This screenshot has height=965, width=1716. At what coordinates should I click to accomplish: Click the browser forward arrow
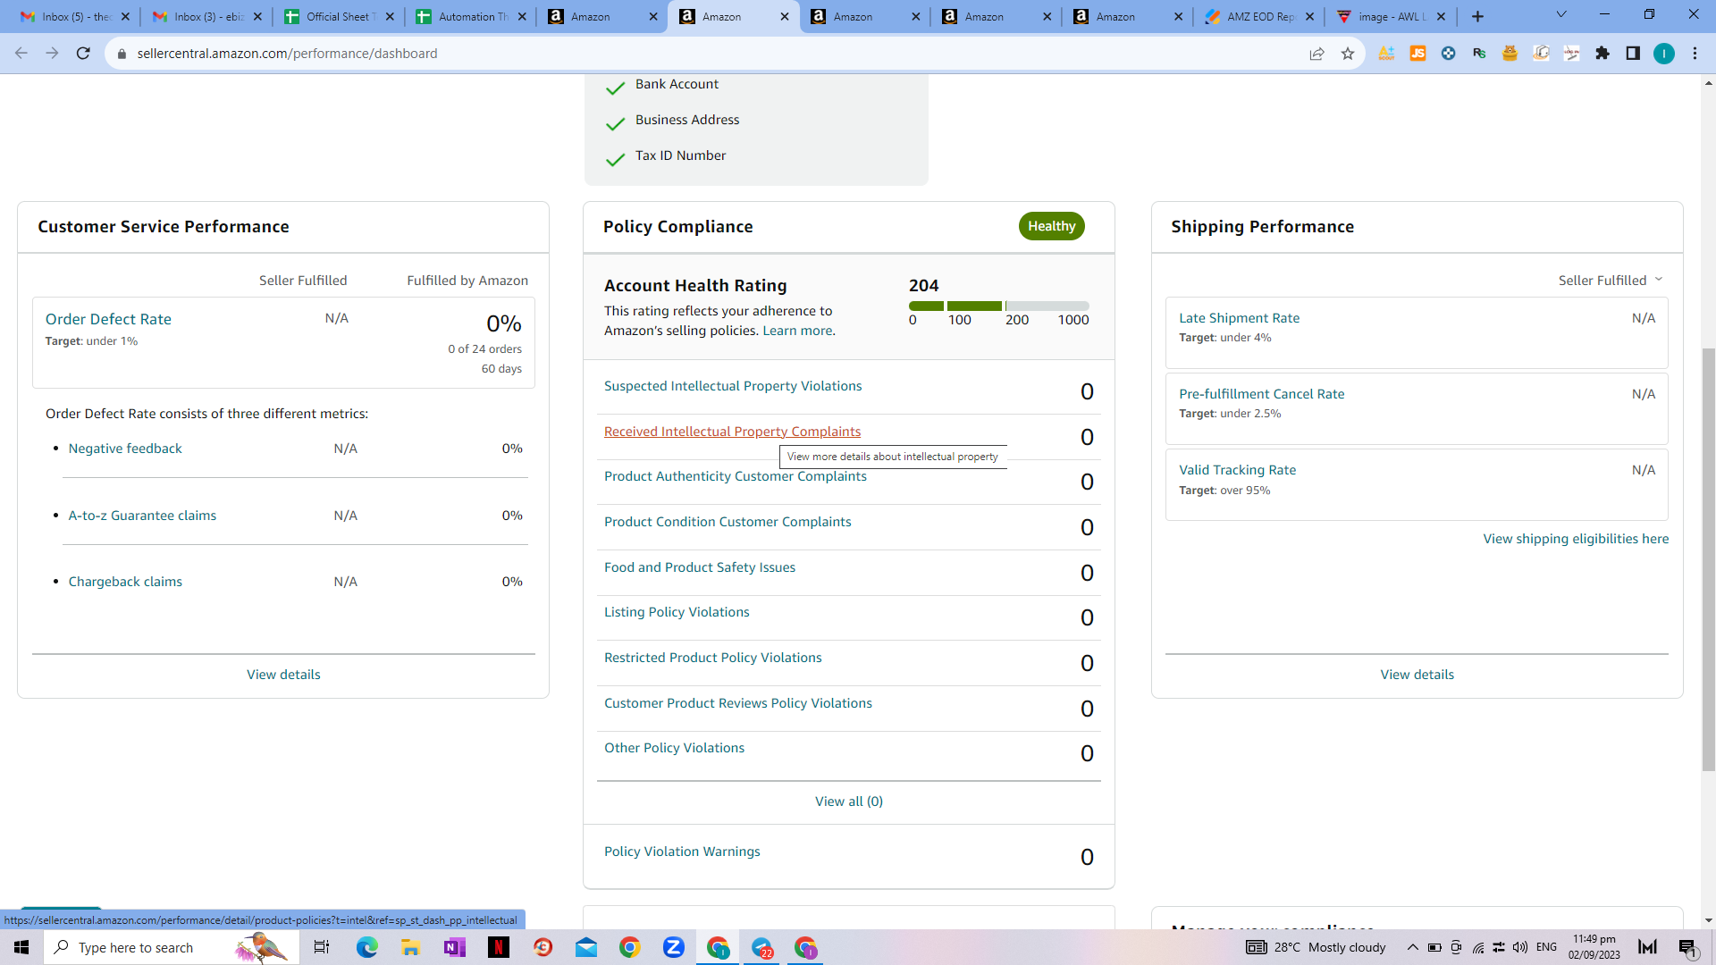[52, 54]
